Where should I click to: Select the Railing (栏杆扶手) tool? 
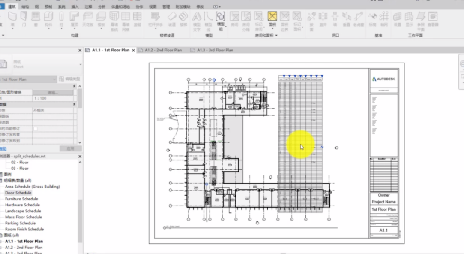coord(156,19)
